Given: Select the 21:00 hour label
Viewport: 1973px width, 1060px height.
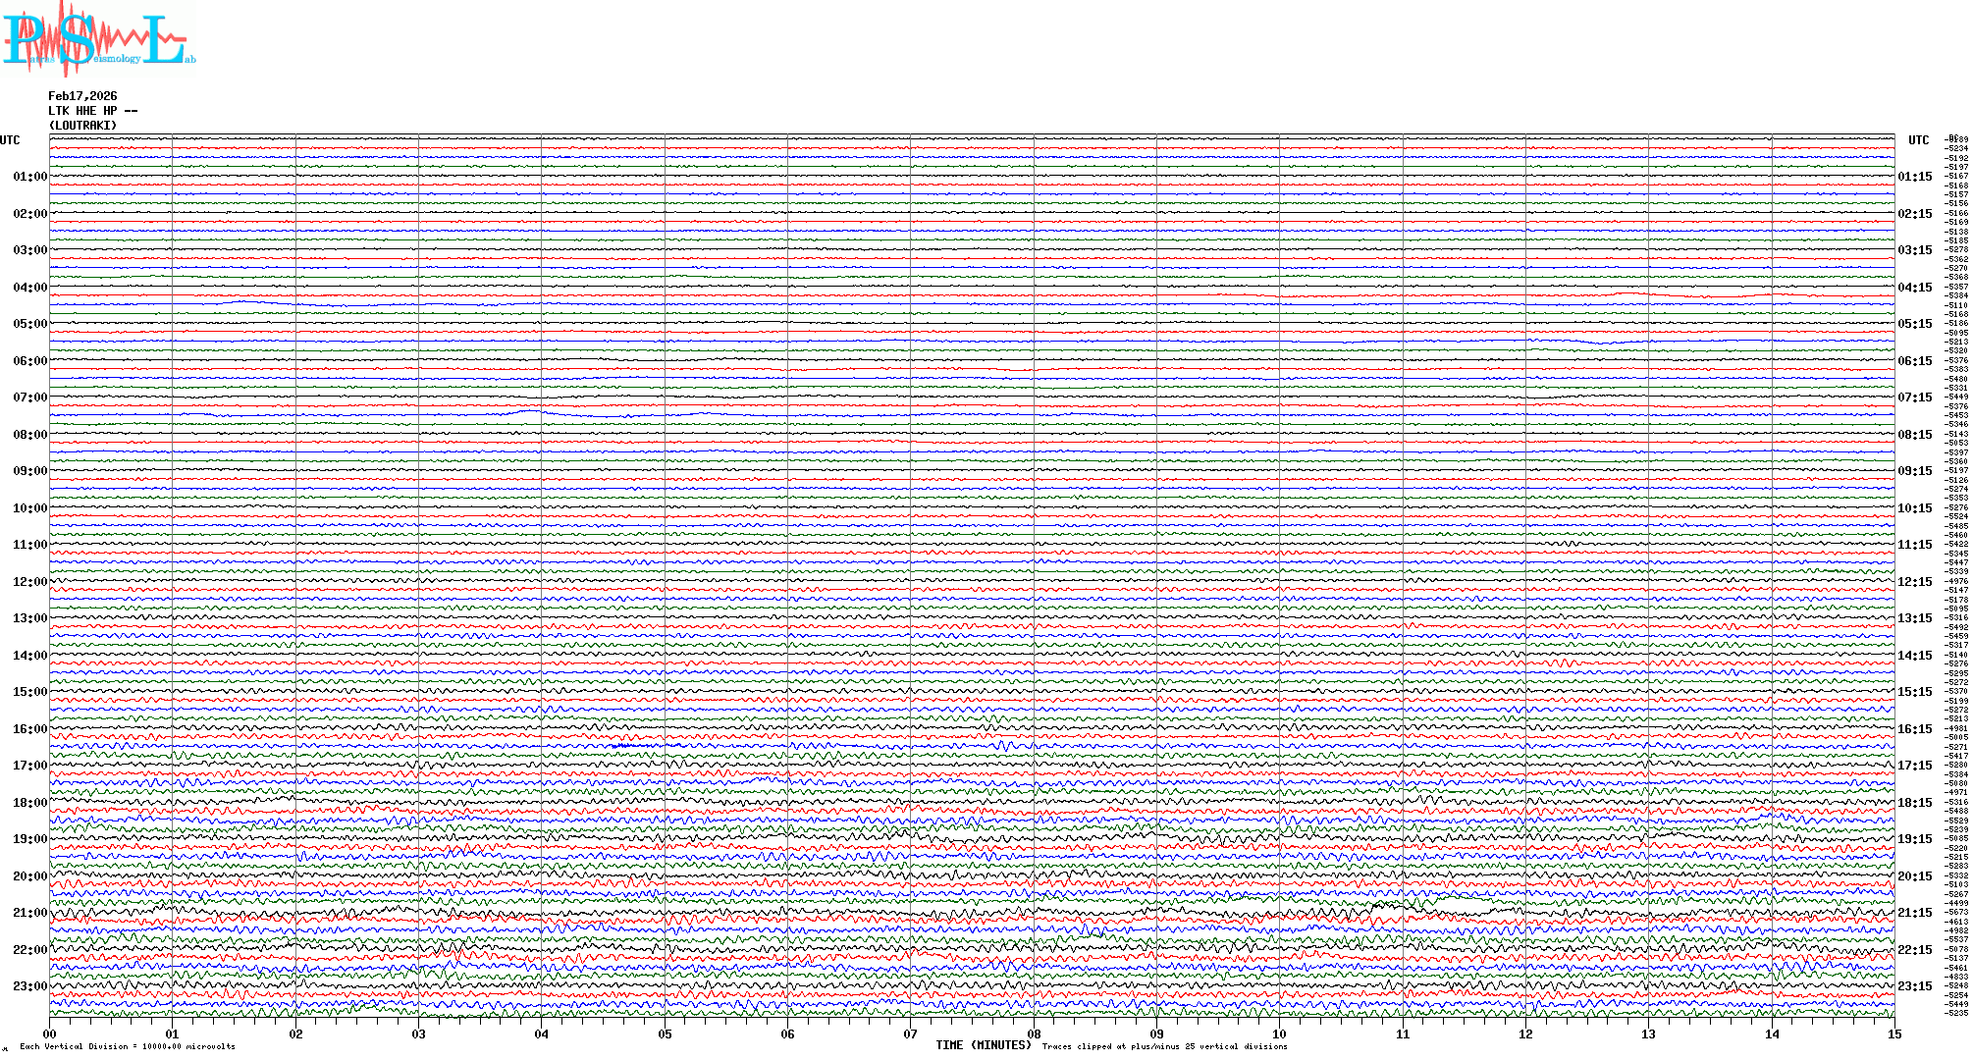Looking at the screenshot, I should 29,913.
